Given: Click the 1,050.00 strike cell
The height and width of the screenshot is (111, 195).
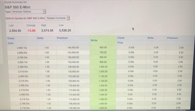Looking at the screenshot, I should tap(103, 72).
